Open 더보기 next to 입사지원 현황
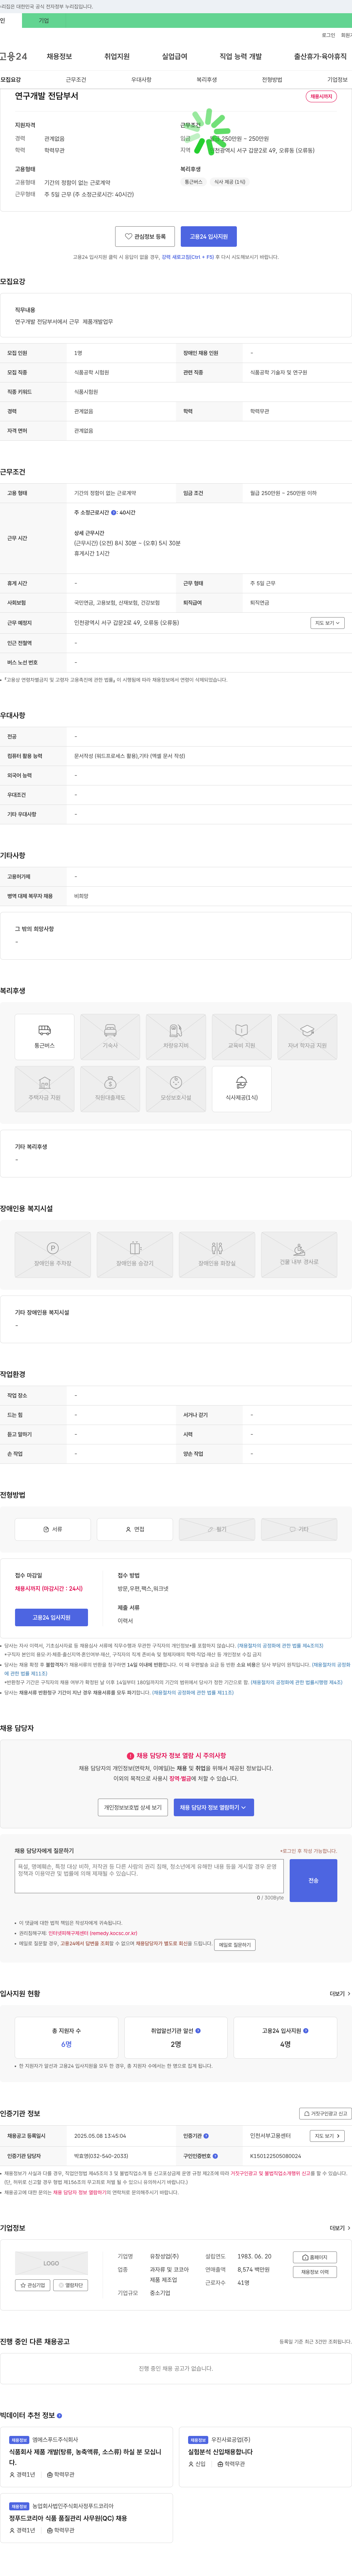 click(x=340, y=1994)
